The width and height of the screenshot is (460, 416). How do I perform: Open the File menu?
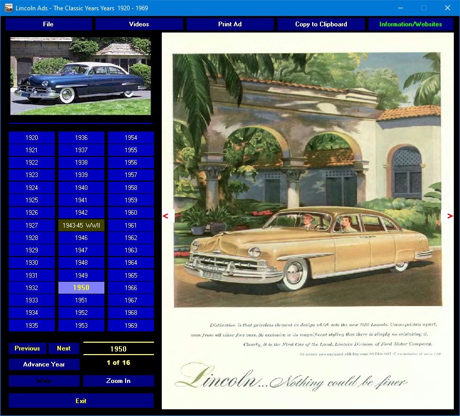pos(49,24)
